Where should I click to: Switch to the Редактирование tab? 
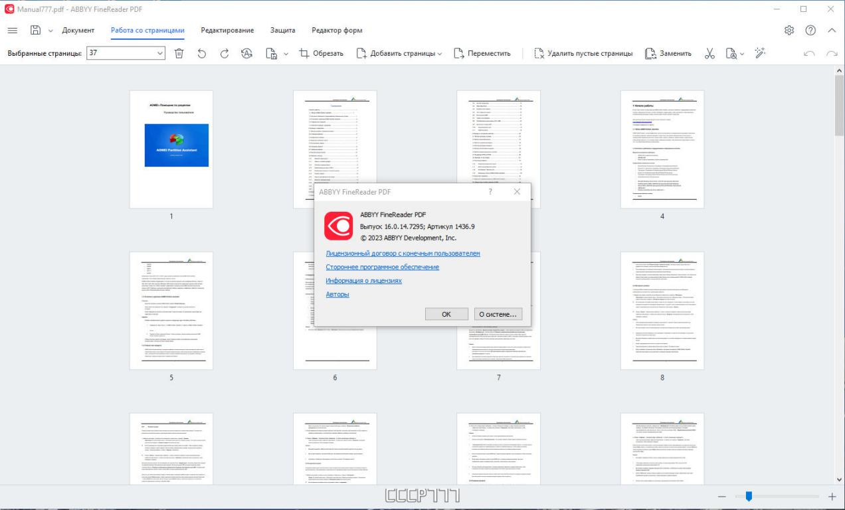[x=227, y=31]
